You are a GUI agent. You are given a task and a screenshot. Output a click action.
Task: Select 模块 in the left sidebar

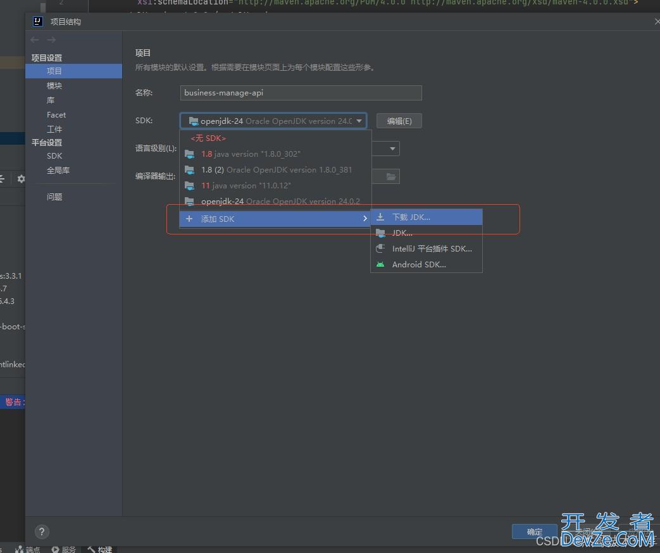54,85
